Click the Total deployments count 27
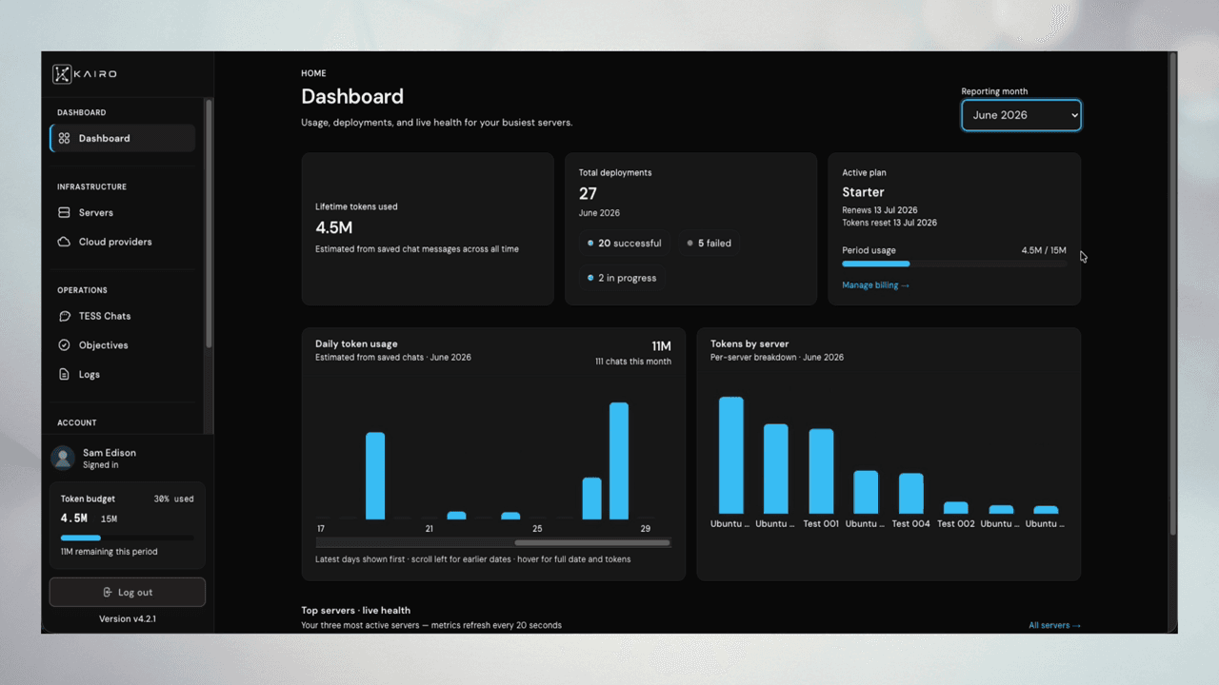The width and height of the screenshot is (1219, 685). [588, 193]
